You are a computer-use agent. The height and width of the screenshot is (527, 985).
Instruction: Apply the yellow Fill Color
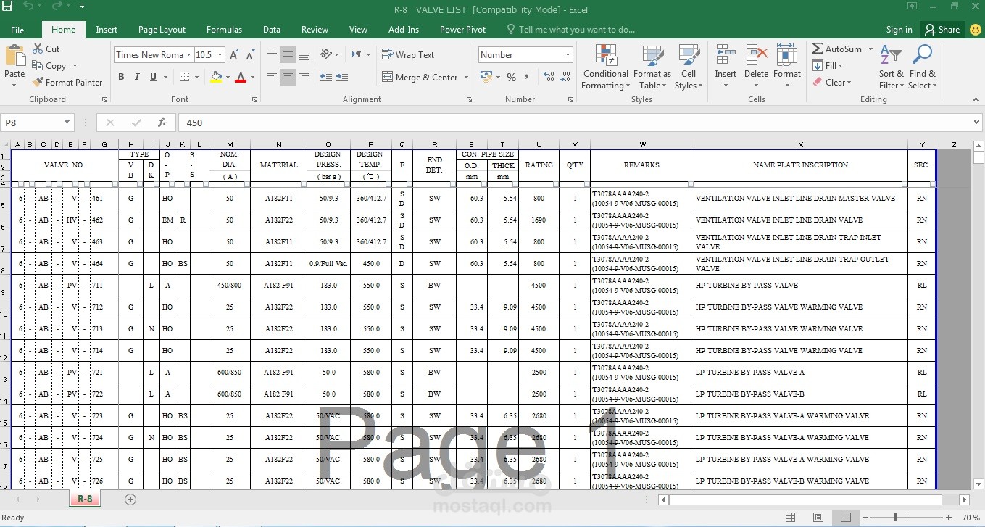tap(216, 77)
